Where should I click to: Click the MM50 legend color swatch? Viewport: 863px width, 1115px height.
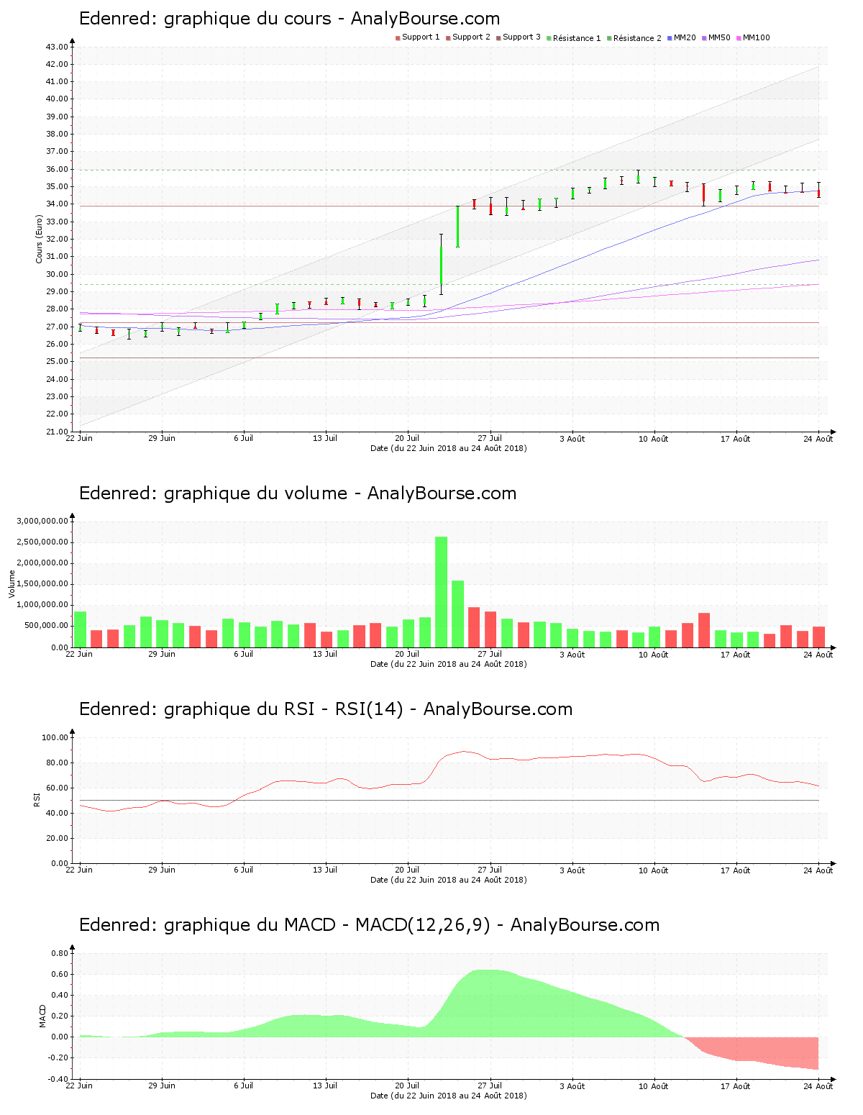[x=704, y=38]
